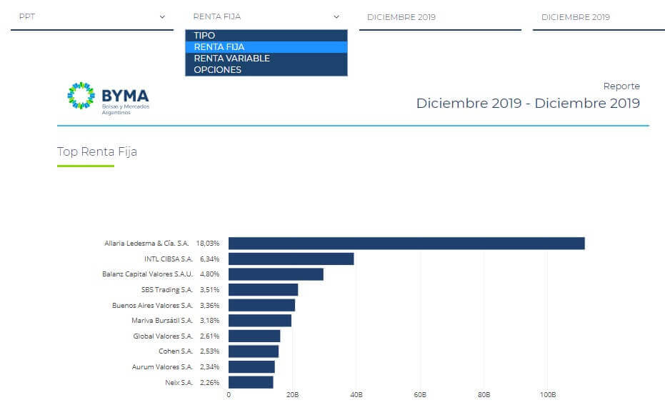
Task: Open the rightmost DICIEMBRE 2019 date selector
Action: click(599, 17)
